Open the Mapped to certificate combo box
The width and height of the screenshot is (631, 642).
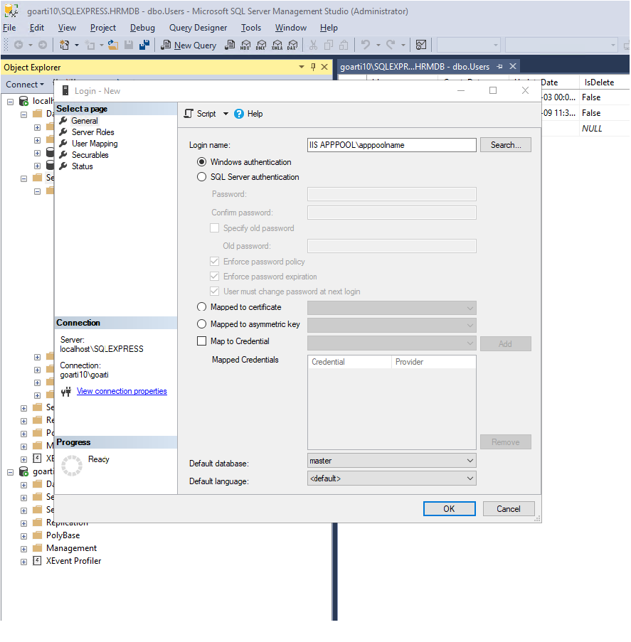[x=392, y=308]
